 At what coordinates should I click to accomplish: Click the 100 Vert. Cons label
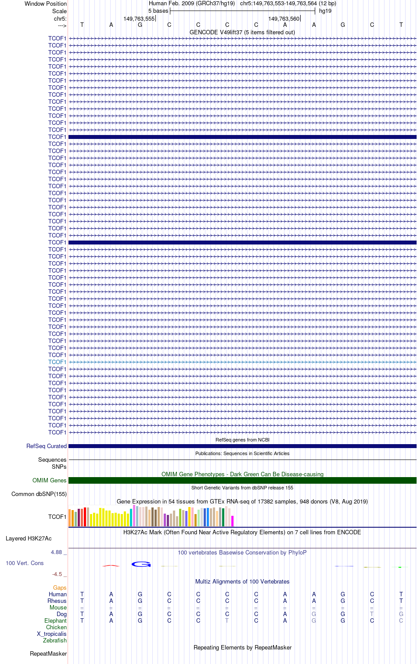tap(25, 563)
